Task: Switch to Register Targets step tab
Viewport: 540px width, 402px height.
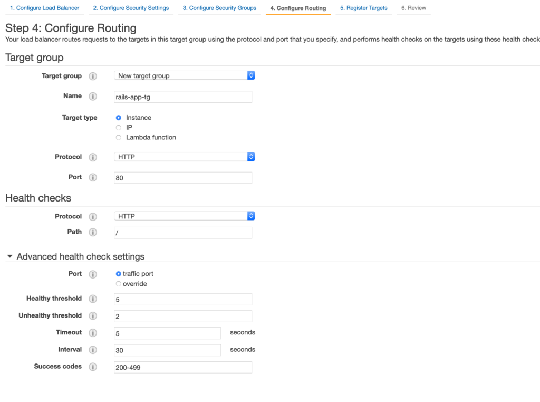Action: tap(363, 8)
